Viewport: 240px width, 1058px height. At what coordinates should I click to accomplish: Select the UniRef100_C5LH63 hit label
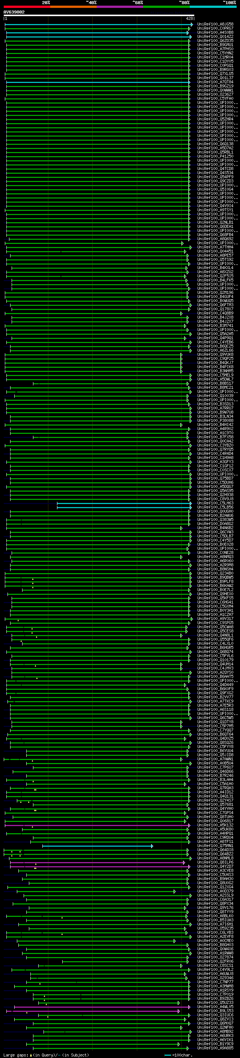click(215, 503)
